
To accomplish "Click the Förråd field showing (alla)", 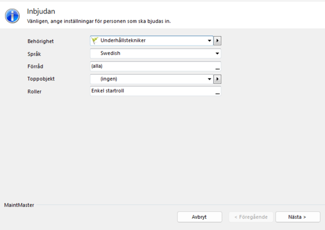I will coord(150,66).
